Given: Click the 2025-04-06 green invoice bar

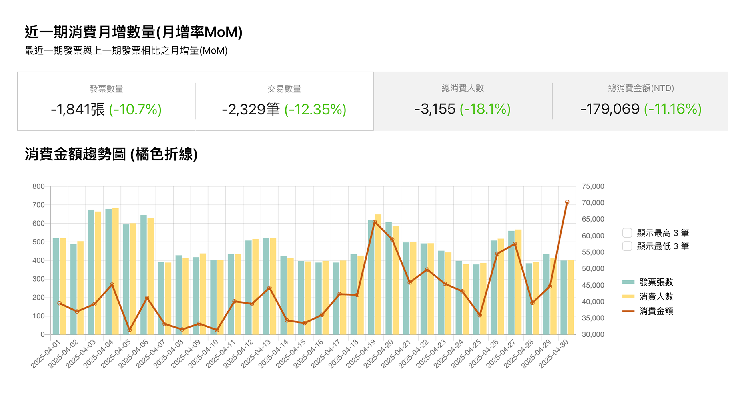Looking at the screenshot, I should click(x=144, y=275).
